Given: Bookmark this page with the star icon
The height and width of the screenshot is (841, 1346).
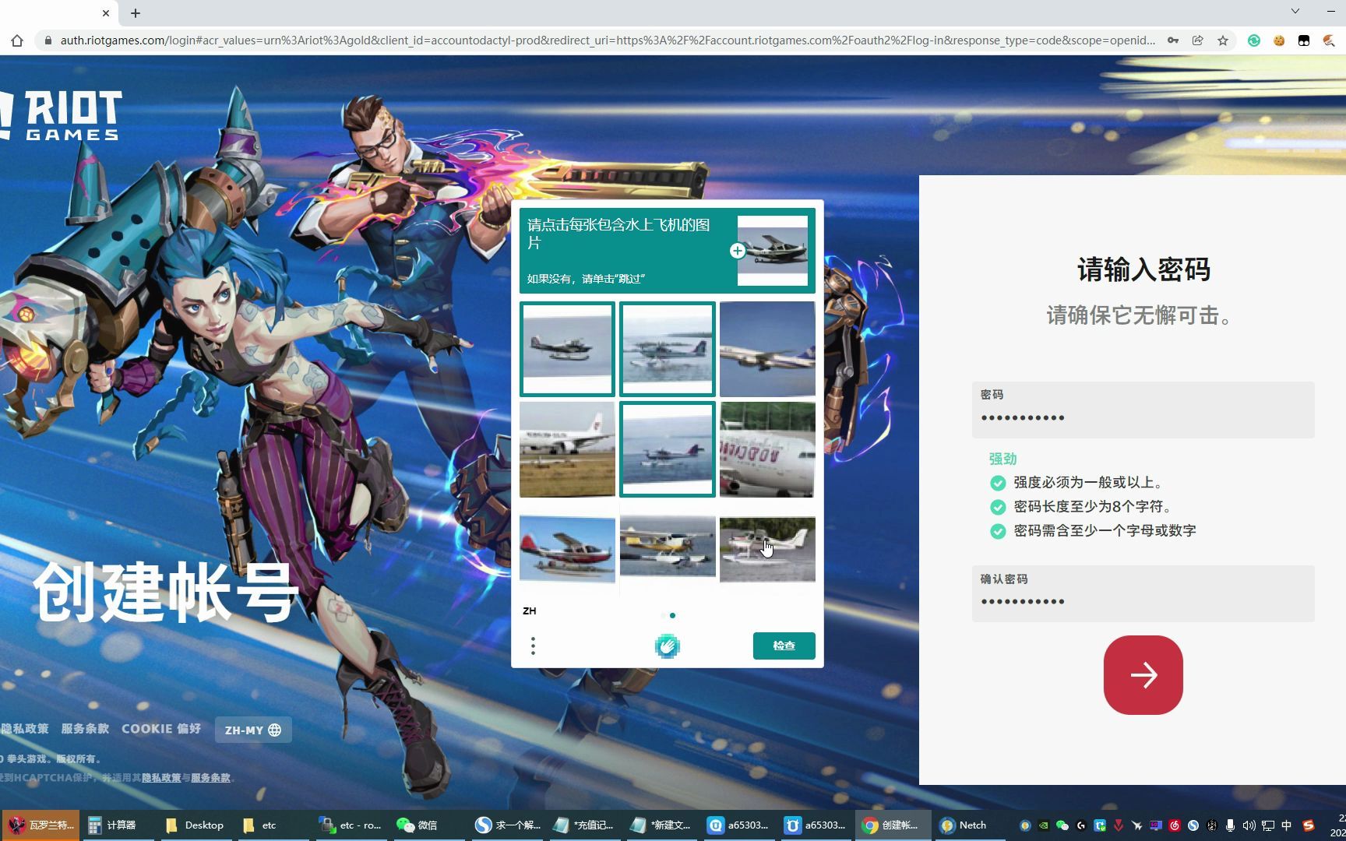Looking at the screenshot, I should [x=1223, y=40].
